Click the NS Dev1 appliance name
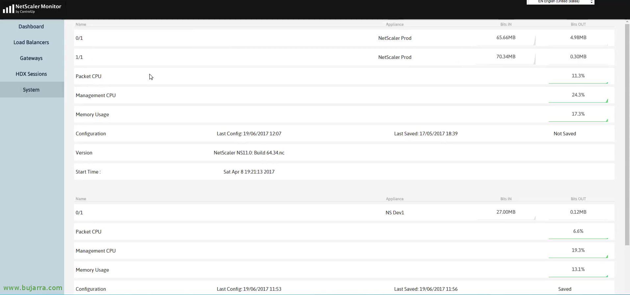Image resolution: width=630 pixels, height=295 pixels. tap(395, 213)
